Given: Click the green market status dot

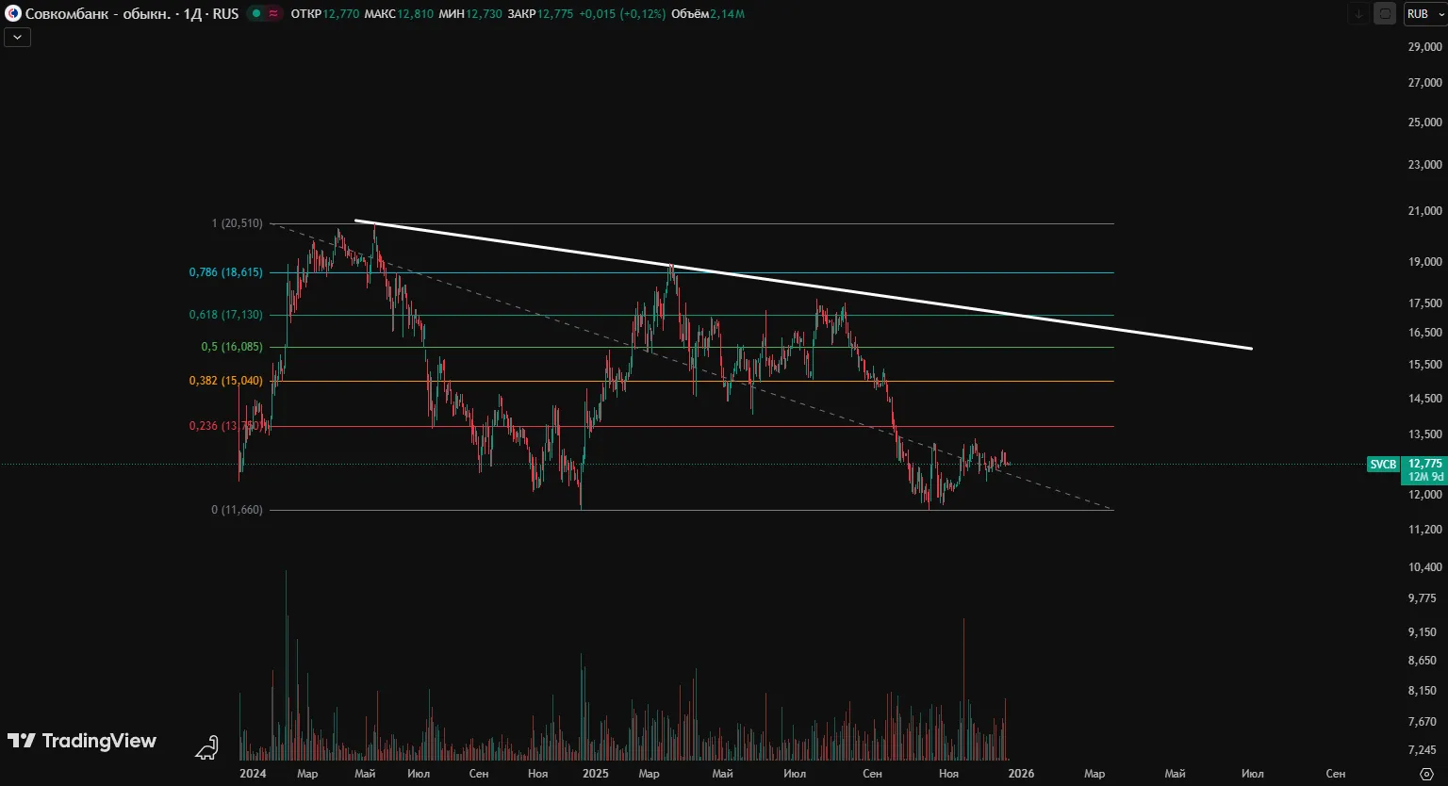Looking at the screenshot, I should click(x=257, y=14).
